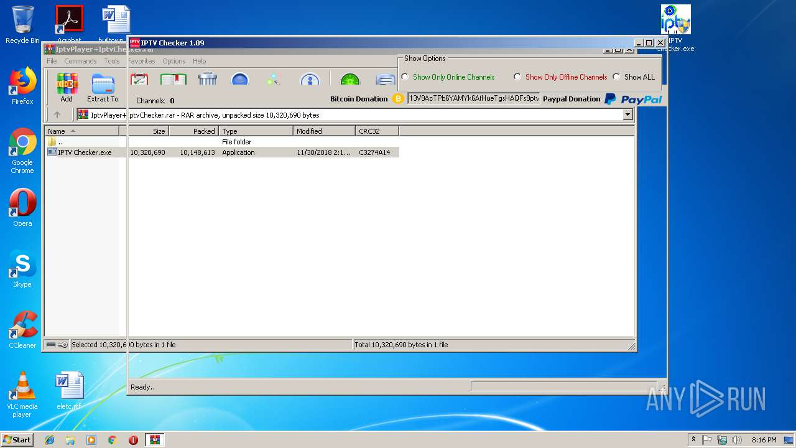
Task: Click the Start button
Action: tap(17, 440)
